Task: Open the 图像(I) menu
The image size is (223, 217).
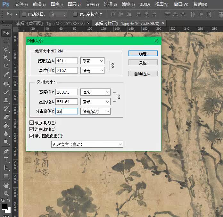Action: click(57, 4)
